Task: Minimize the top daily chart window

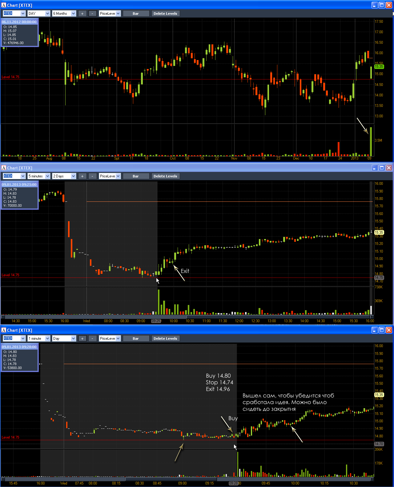Action: coord(375,5)
